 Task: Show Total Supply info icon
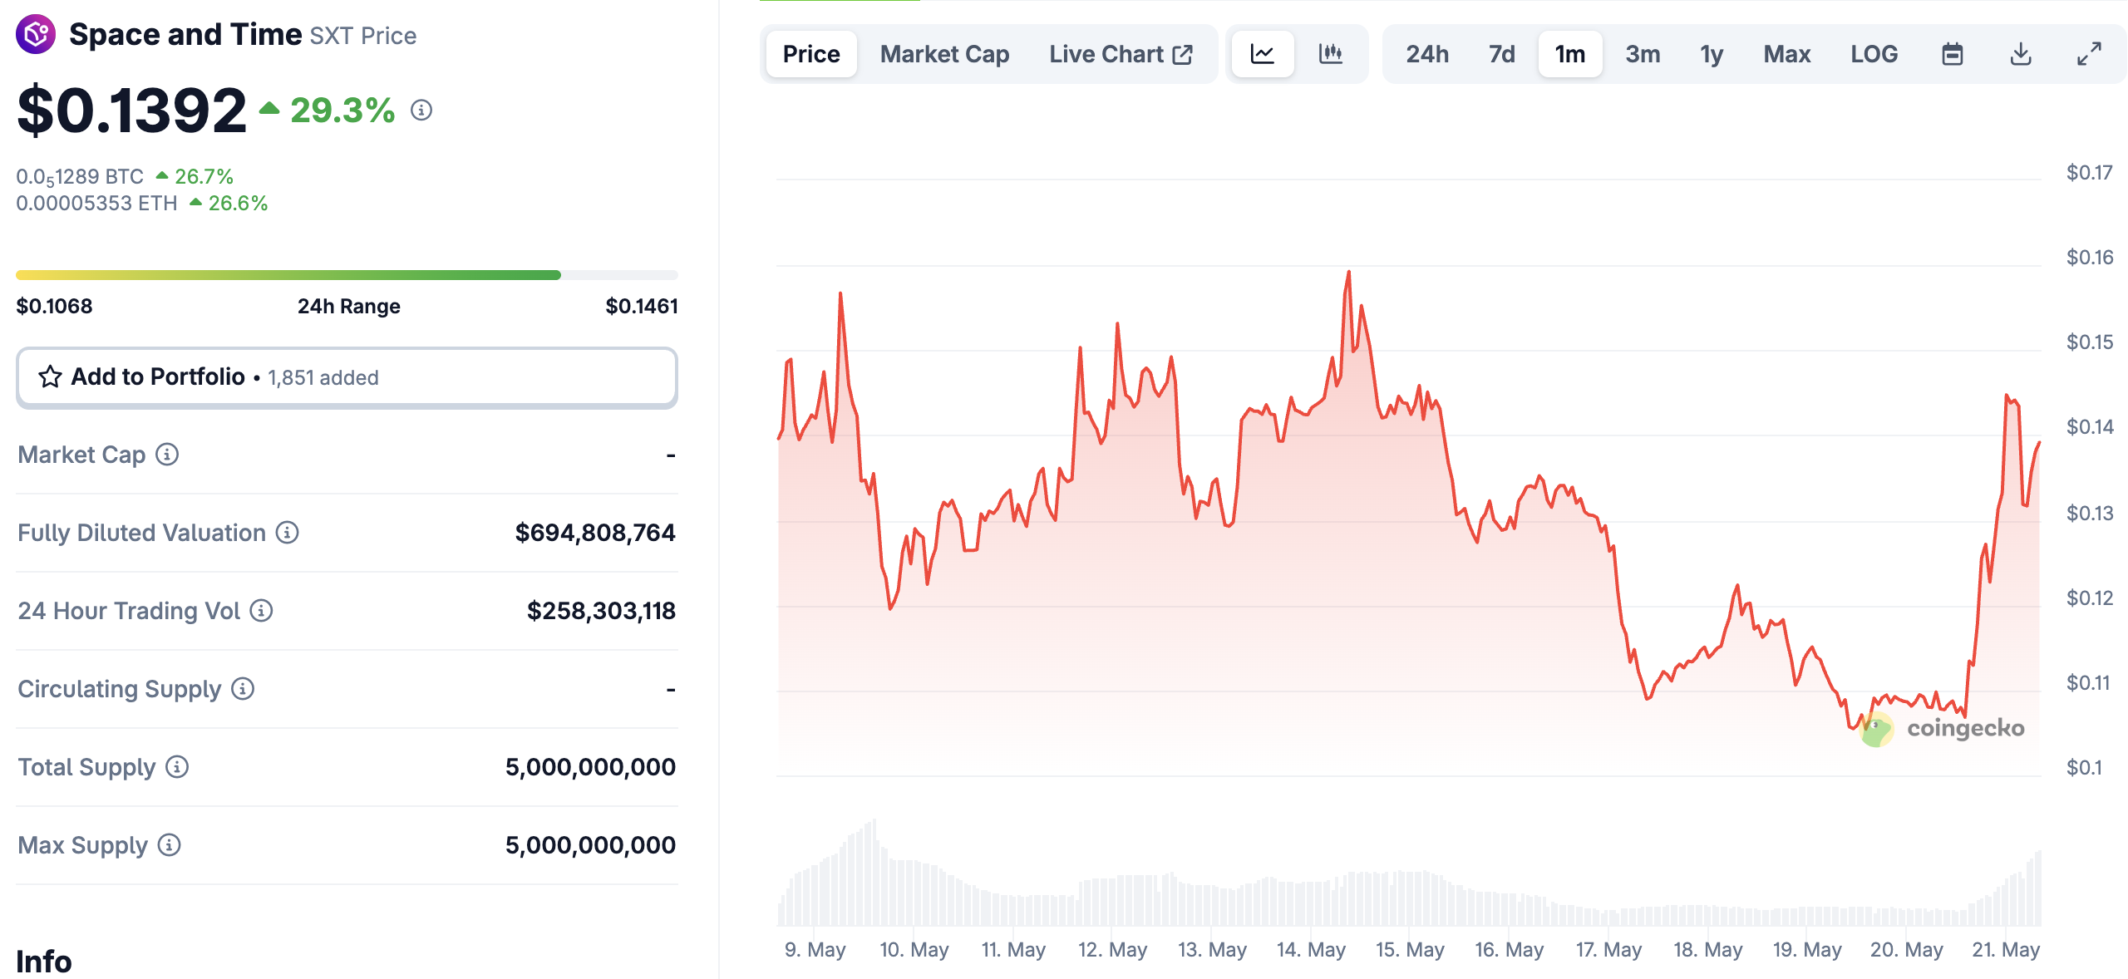coord(177,767)
